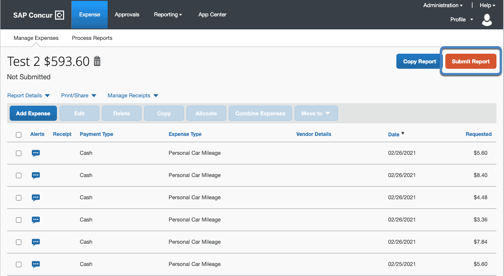The height and width of the screenshot is (276, 504).
Task: Click the Edit button
Action: coord(79,113)
